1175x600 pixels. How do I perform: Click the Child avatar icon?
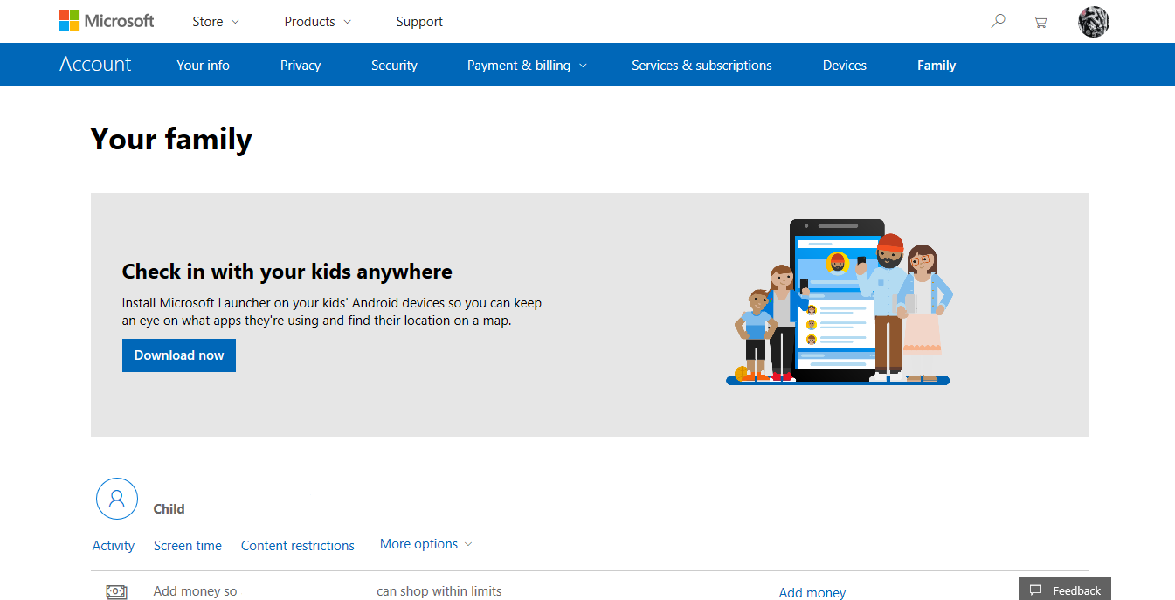click(x=117, y=499)
